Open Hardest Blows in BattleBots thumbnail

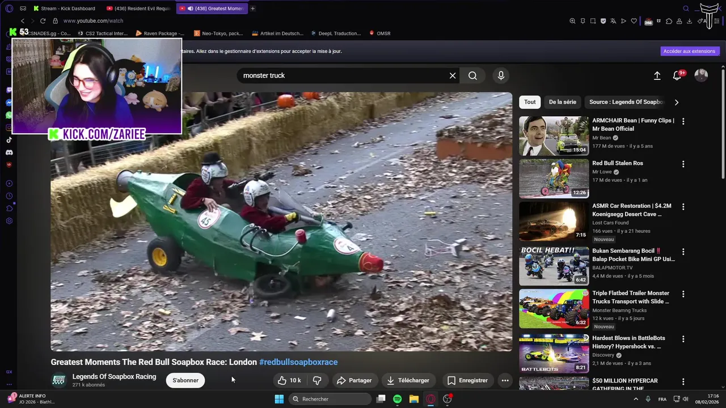(x=554, y=353)
